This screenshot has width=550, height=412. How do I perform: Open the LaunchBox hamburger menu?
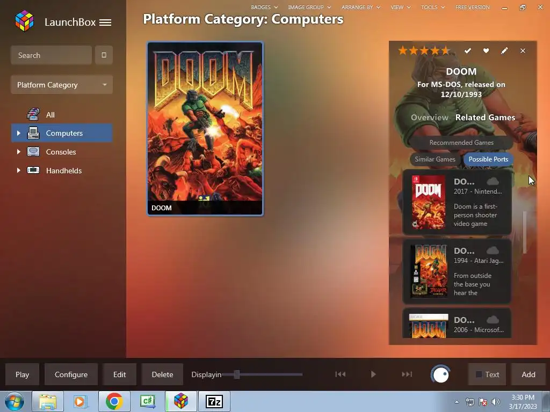coord(105,23)
